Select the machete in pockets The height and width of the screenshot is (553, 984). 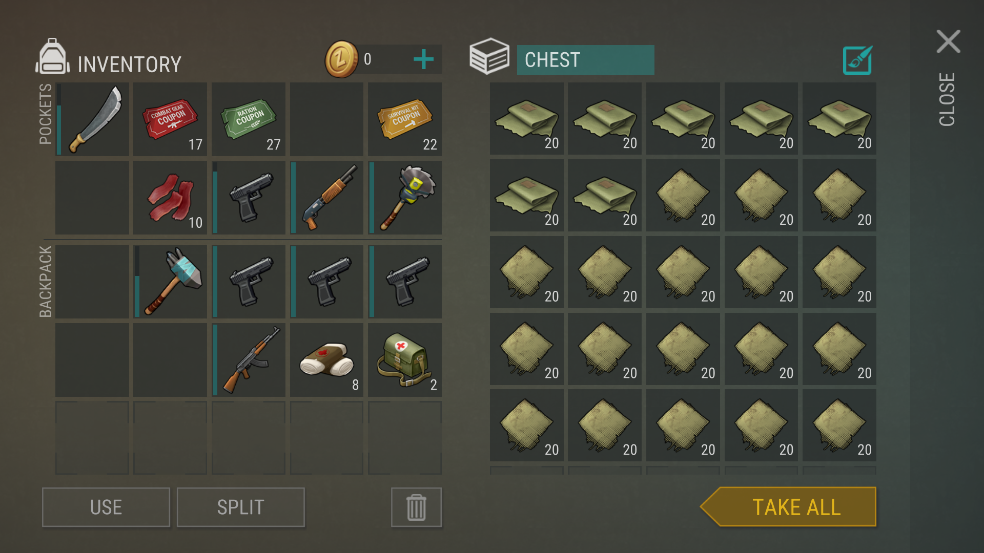coord(92,119)
